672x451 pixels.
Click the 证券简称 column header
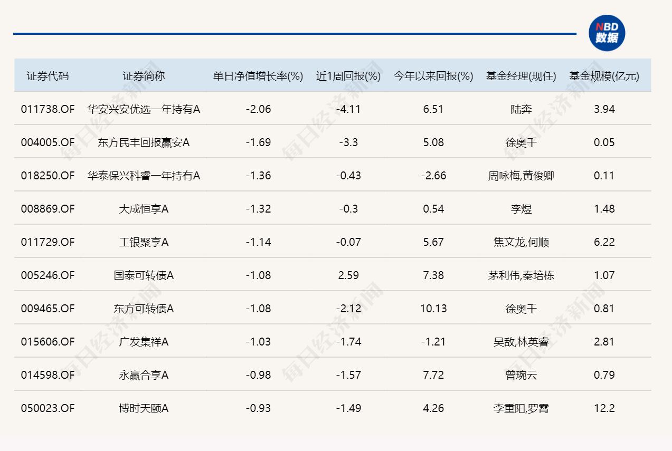144,76
